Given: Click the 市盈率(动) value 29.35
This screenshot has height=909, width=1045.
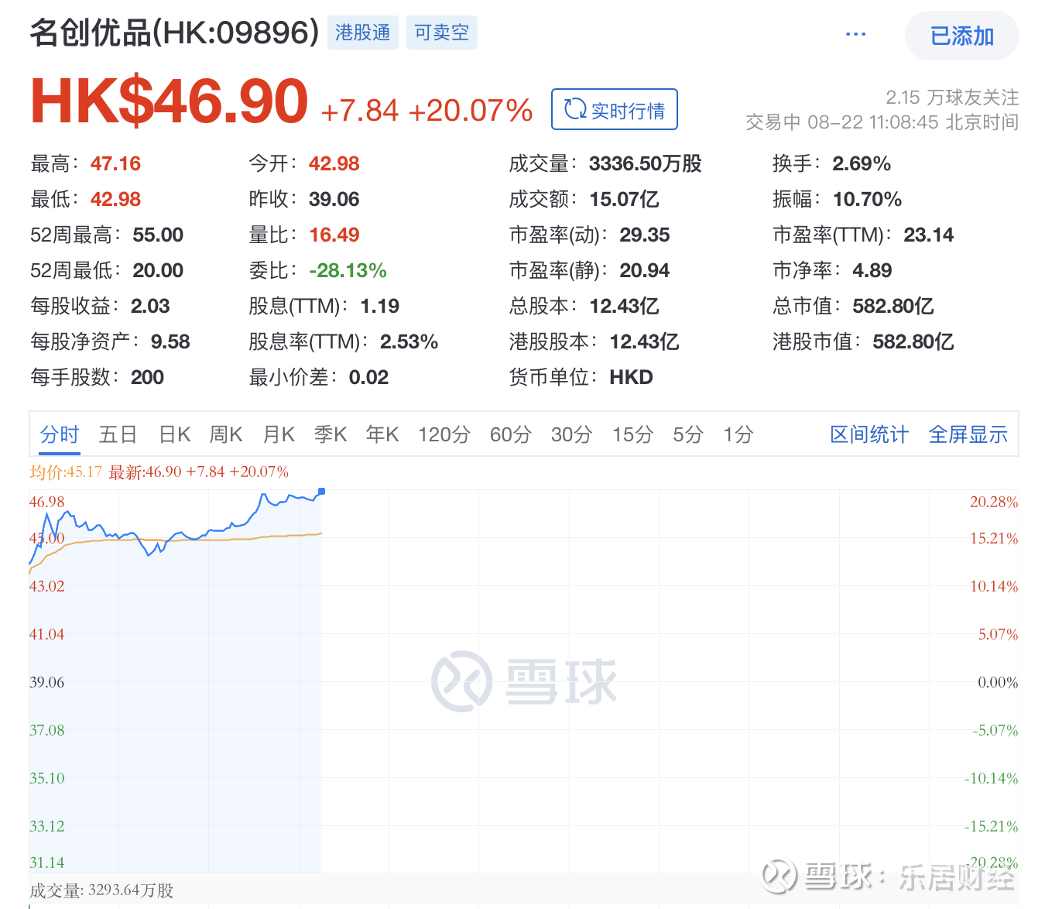Looking at the screenshot, I should click(645, 235).
